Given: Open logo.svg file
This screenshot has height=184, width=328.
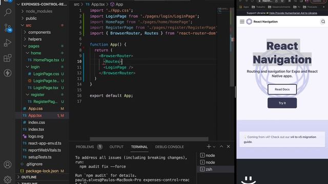Looking at the screenshot, I should pos(36,136).
